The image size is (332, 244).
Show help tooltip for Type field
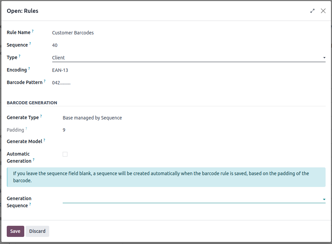[x=20, y=56]
